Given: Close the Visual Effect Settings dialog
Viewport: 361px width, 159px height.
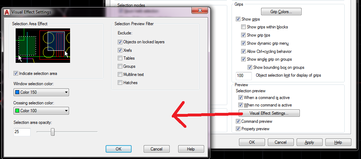Looking at the screenshot, I should (x=200, y=11).
